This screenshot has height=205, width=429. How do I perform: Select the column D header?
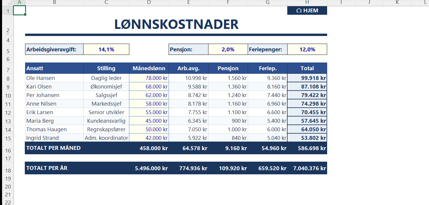(149, 3)
